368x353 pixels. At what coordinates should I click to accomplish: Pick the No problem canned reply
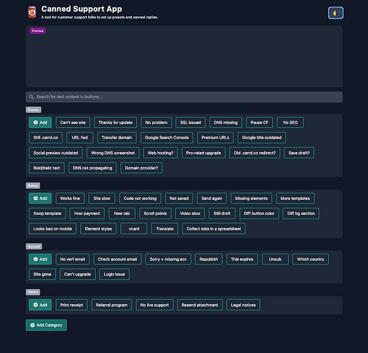coord(156,123)
